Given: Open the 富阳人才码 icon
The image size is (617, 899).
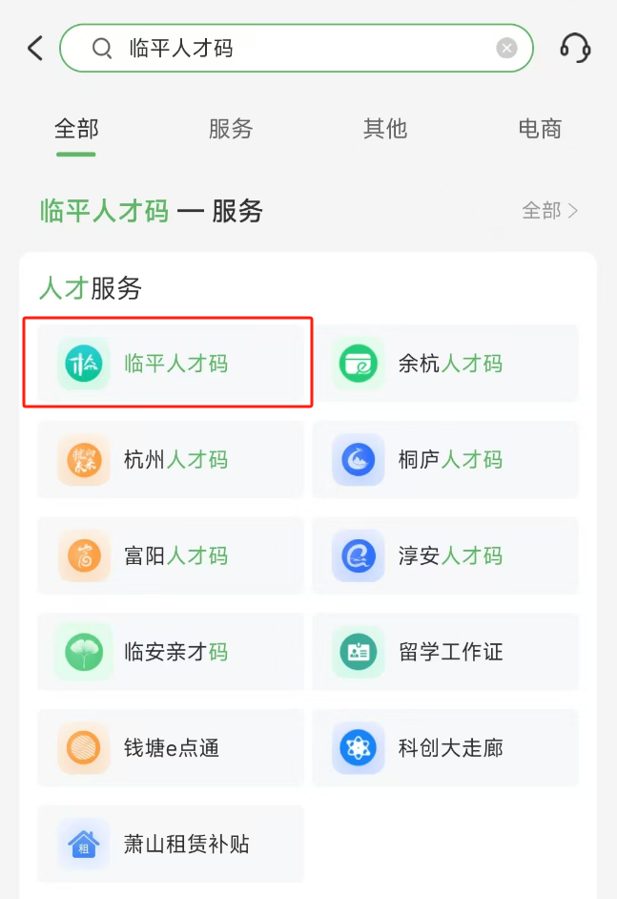Looking at the screenshot, I should tap(83, 556).
